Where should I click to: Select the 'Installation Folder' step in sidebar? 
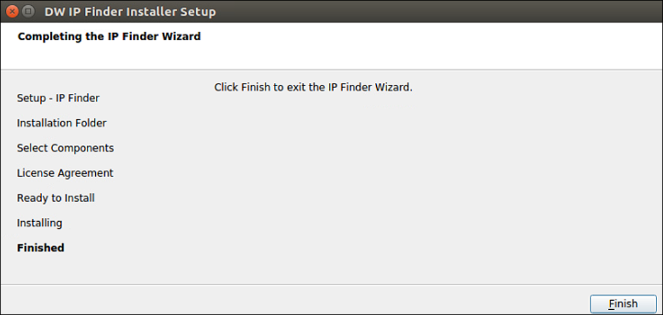pyautogui.click(x=62, y=123)
